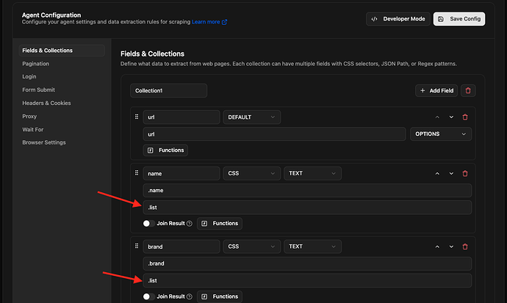The width and height of the screenshot is (507, 303).
Task: Enable Join Result for brand field
Action: click(148, 296)
